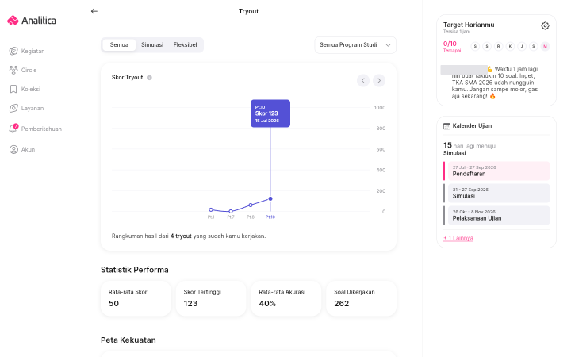Switch to the Simulasi tab

pyautogui.click(x=152, y=44)
